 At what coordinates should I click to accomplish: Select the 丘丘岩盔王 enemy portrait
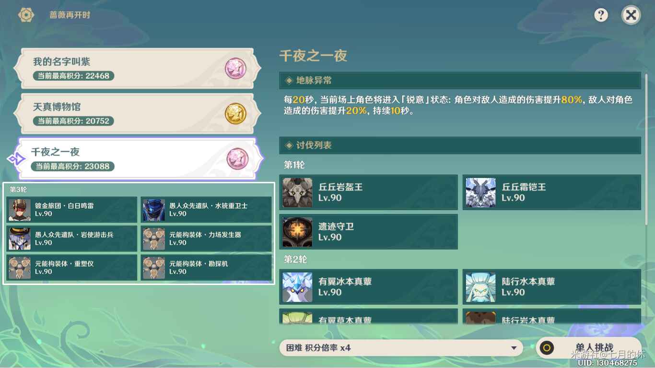297,192
